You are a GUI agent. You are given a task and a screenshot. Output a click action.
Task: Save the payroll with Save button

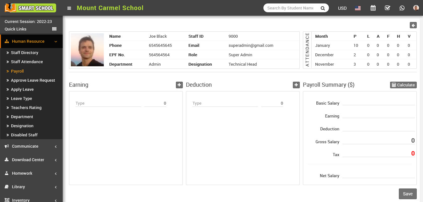point(408,194)
